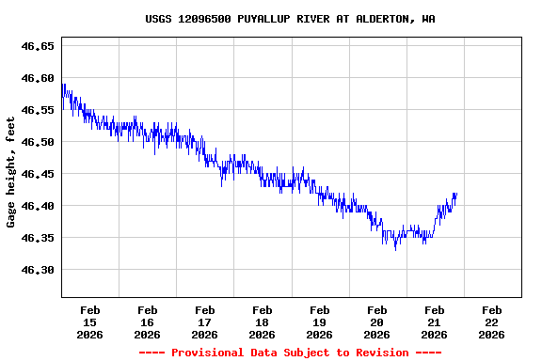Viewport: 542px width, 361px height.
Task: Click the 'Provisional Data Subject to Revision' notice
Action: coord(290,353)
